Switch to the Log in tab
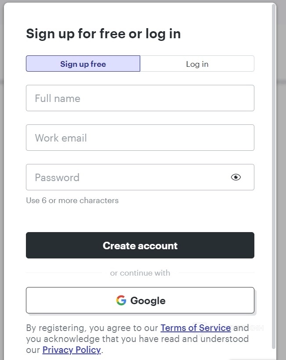This screenshot has height=360, width=286. [197, 64]
